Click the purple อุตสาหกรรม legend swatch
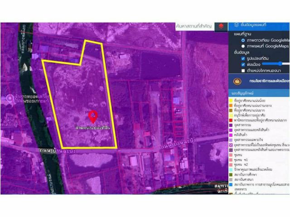290x217 pixels. [231, 125]
